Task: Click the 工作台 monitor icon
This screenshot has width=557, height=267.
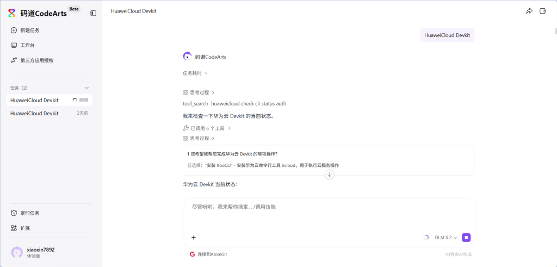Action: pyautogui.click(x=14, y=46)
